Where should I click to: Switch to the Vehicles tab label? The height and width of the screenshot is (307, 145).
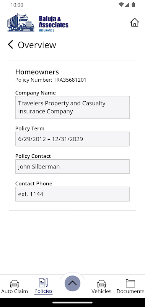pos(101,291)
